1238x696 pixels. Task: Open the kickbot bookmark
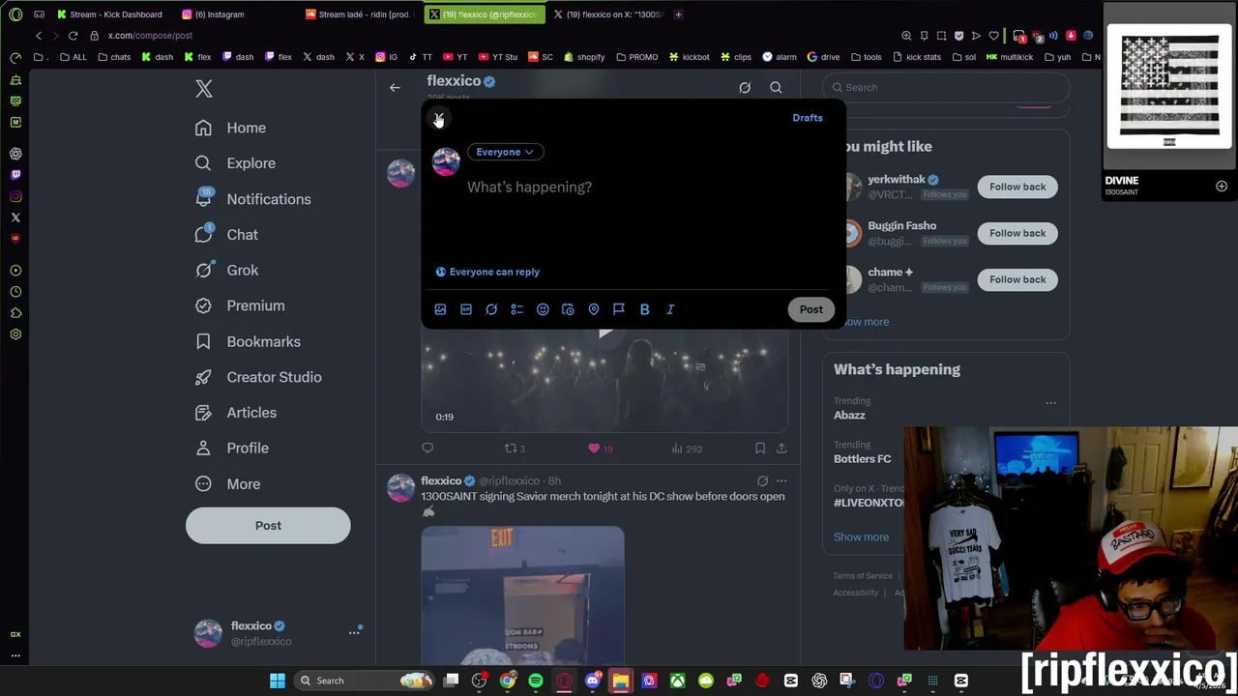689,57
